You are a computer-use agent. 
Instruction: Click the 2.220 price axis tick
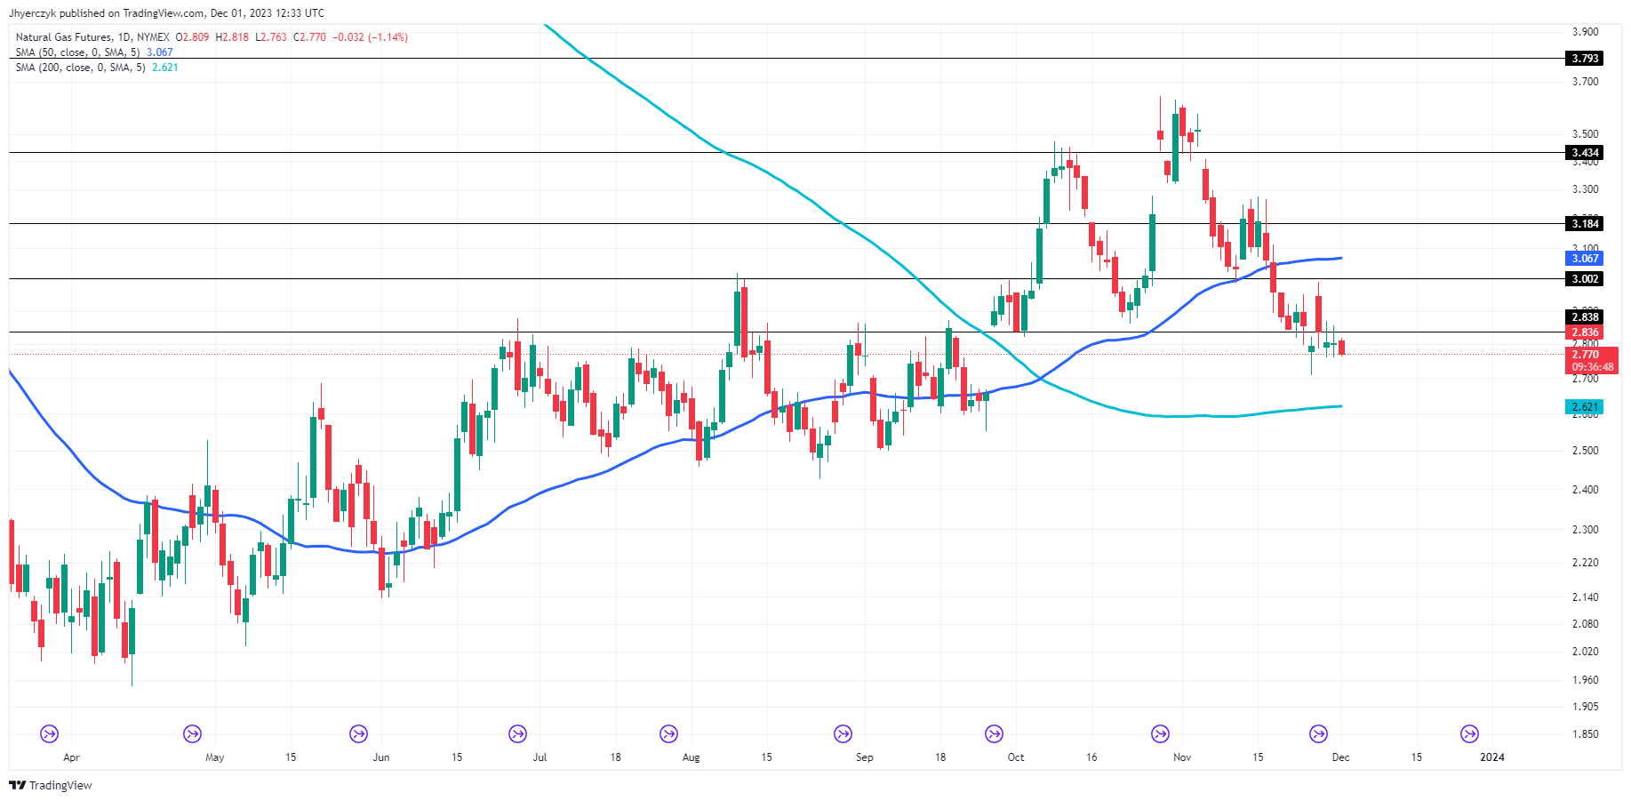[1585, 563]
